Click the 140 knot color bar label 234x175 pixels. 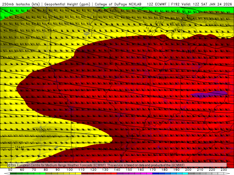pos(117,170)
